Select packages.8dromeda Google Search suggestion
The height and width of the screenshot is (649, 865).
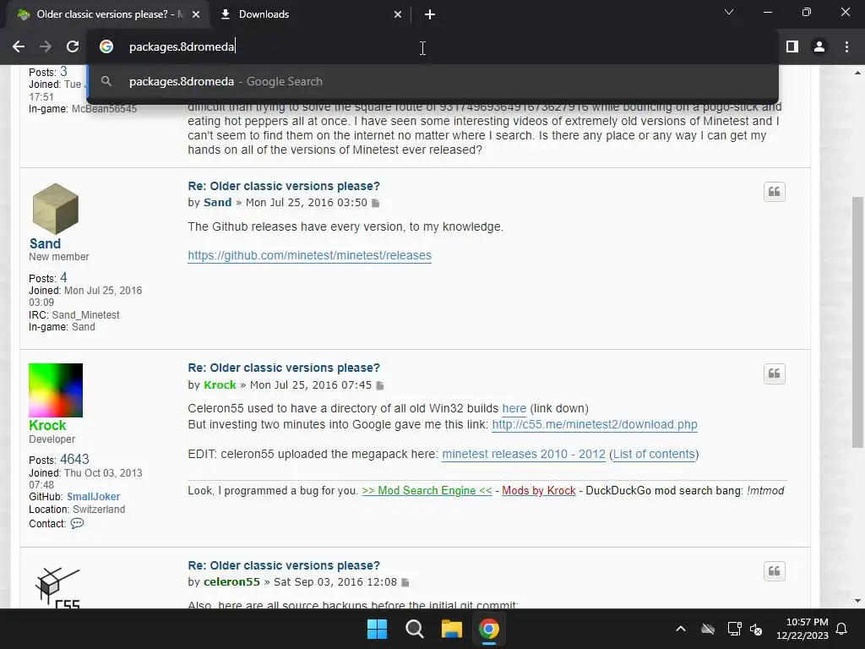[432, 82]
